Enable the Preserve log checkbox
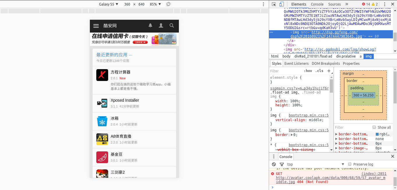Screen dimensions: 397x190 (350, 164)
